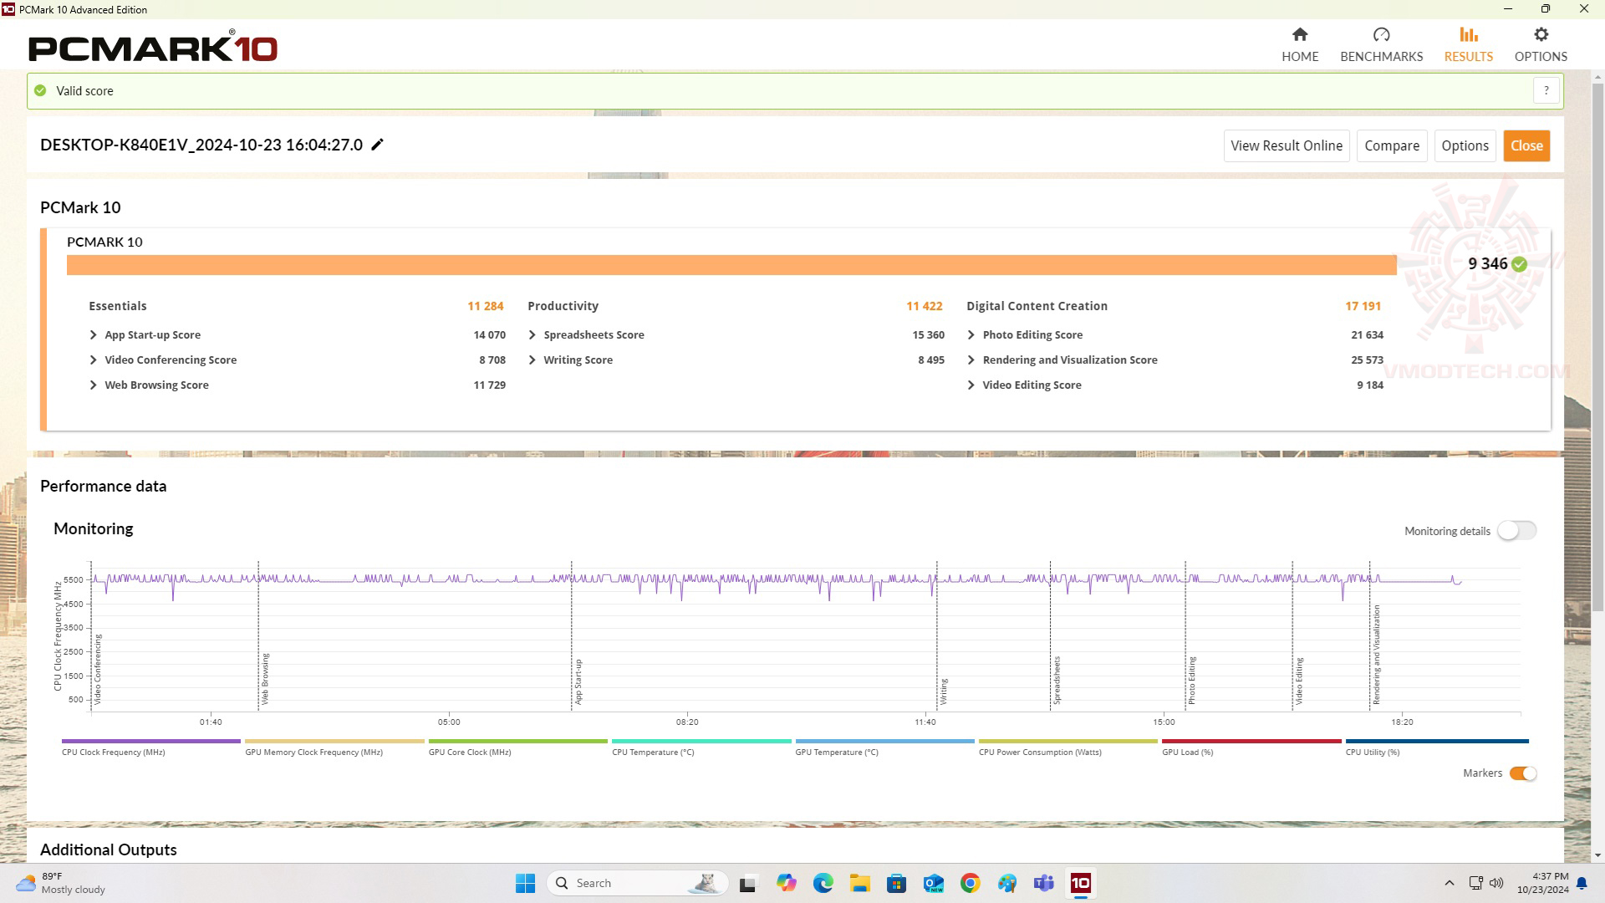Viewport: 1605px width, 903px height.
Task: Turn off the Markers toggle
Action: (1522, 773)
